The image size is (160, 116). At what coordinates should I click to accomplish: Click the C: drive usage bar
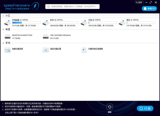coord(26,23)
